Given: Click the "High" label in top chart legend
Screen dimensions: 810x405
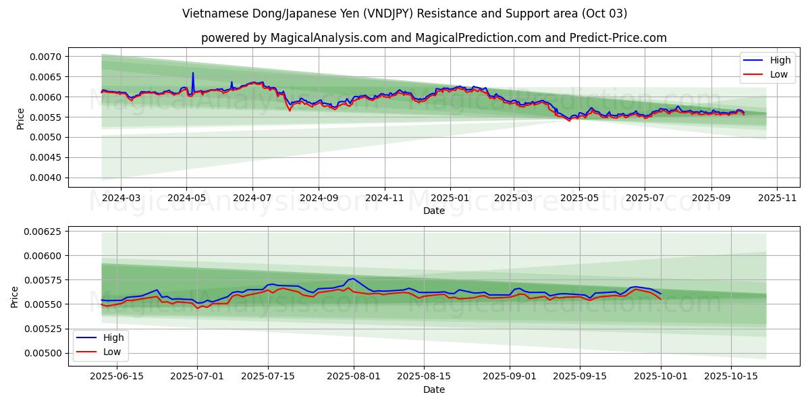Looking at the screenshot, I should tap(780, 61).
